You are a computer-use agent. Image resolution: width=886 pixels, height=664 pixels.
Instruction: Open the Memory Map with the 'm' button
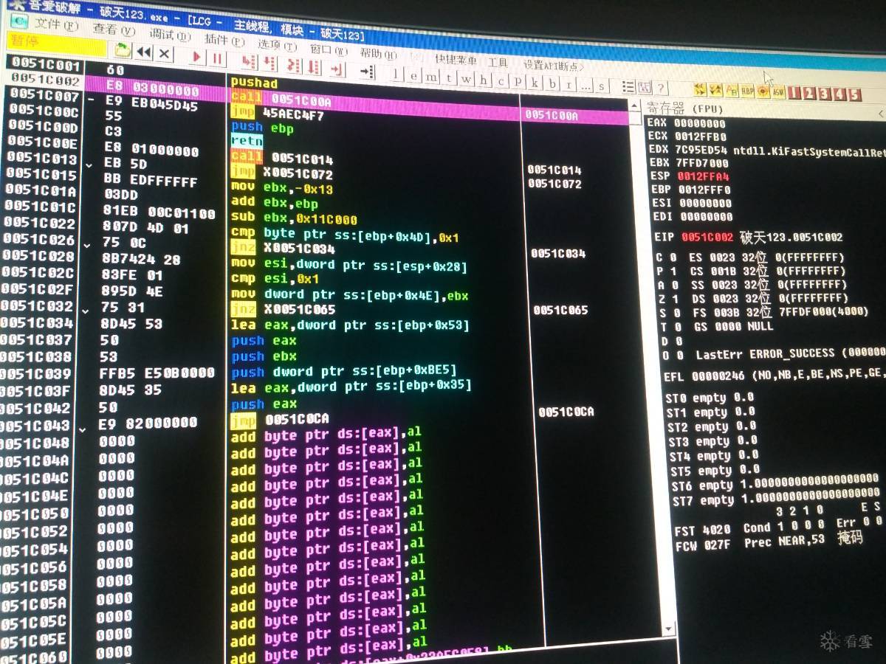click(431, 77)
